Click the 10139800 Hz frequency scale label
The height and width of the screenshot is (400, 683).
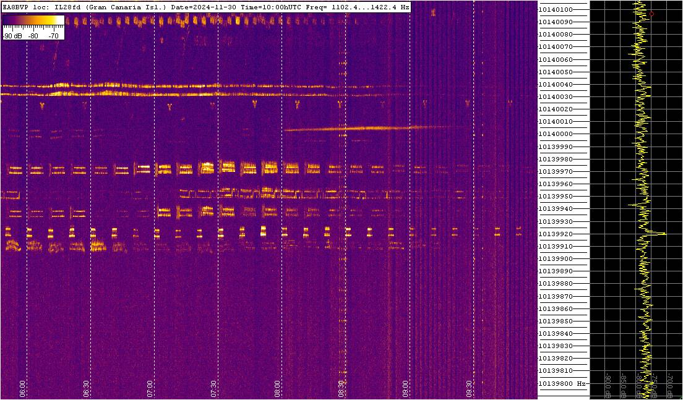coord(562,383)
